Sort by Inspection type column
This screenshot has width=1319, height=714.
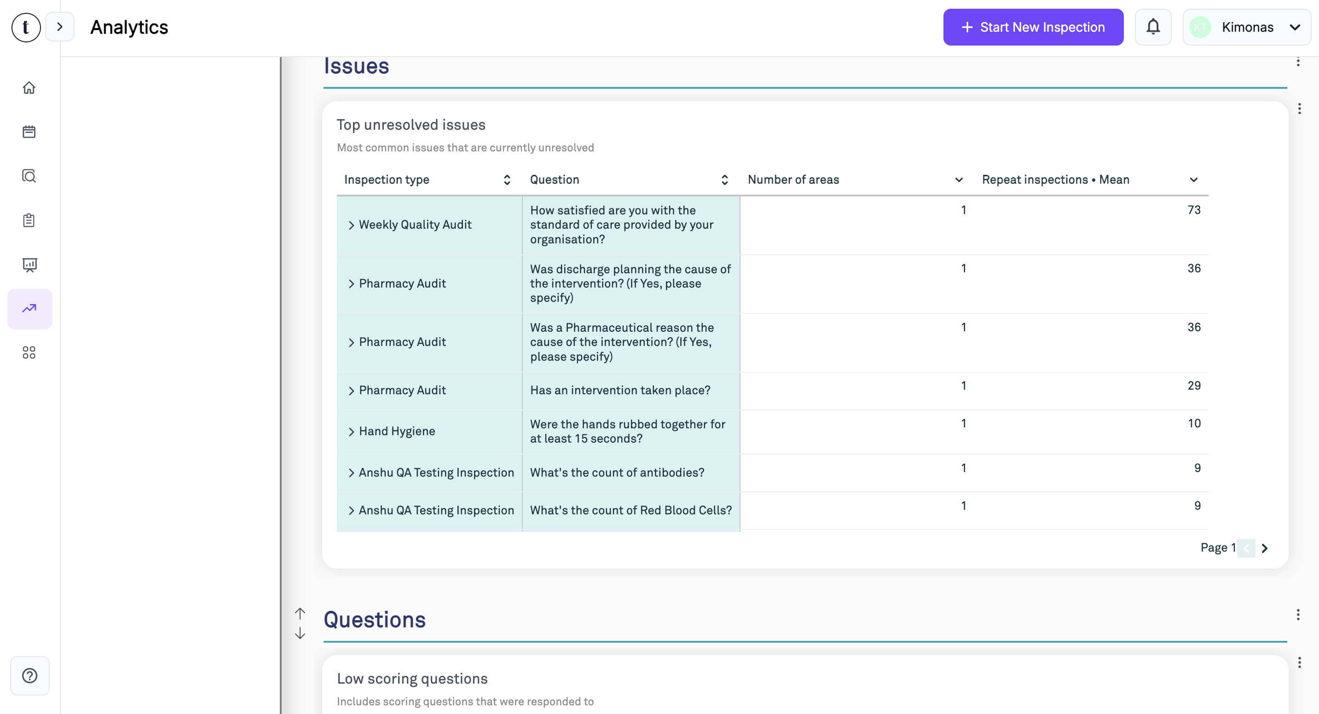click(x=506, y=180)
